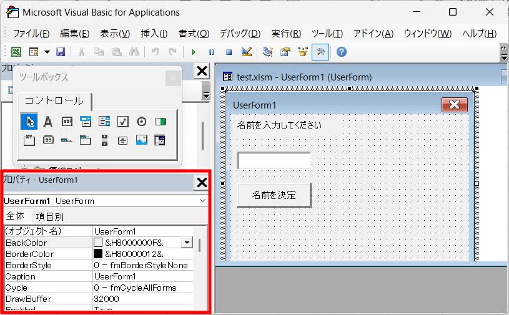Open the Insert UserForm dropdown arrow
Image resolution: width=509 pixels, height=315 pixels.
[x=47, y=52]
